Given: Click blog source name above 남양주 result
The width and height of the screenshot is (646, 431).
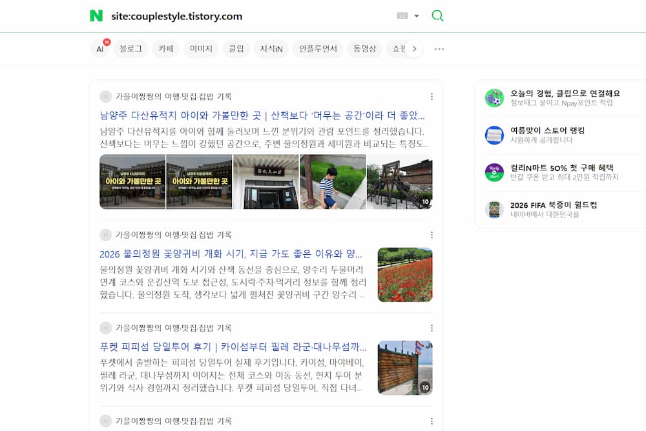Looking at the screenshot, I should pos(173,96).
